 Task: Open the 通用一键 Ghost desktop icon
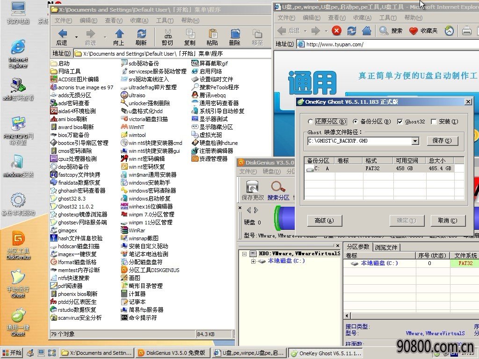tap(18, 322)
